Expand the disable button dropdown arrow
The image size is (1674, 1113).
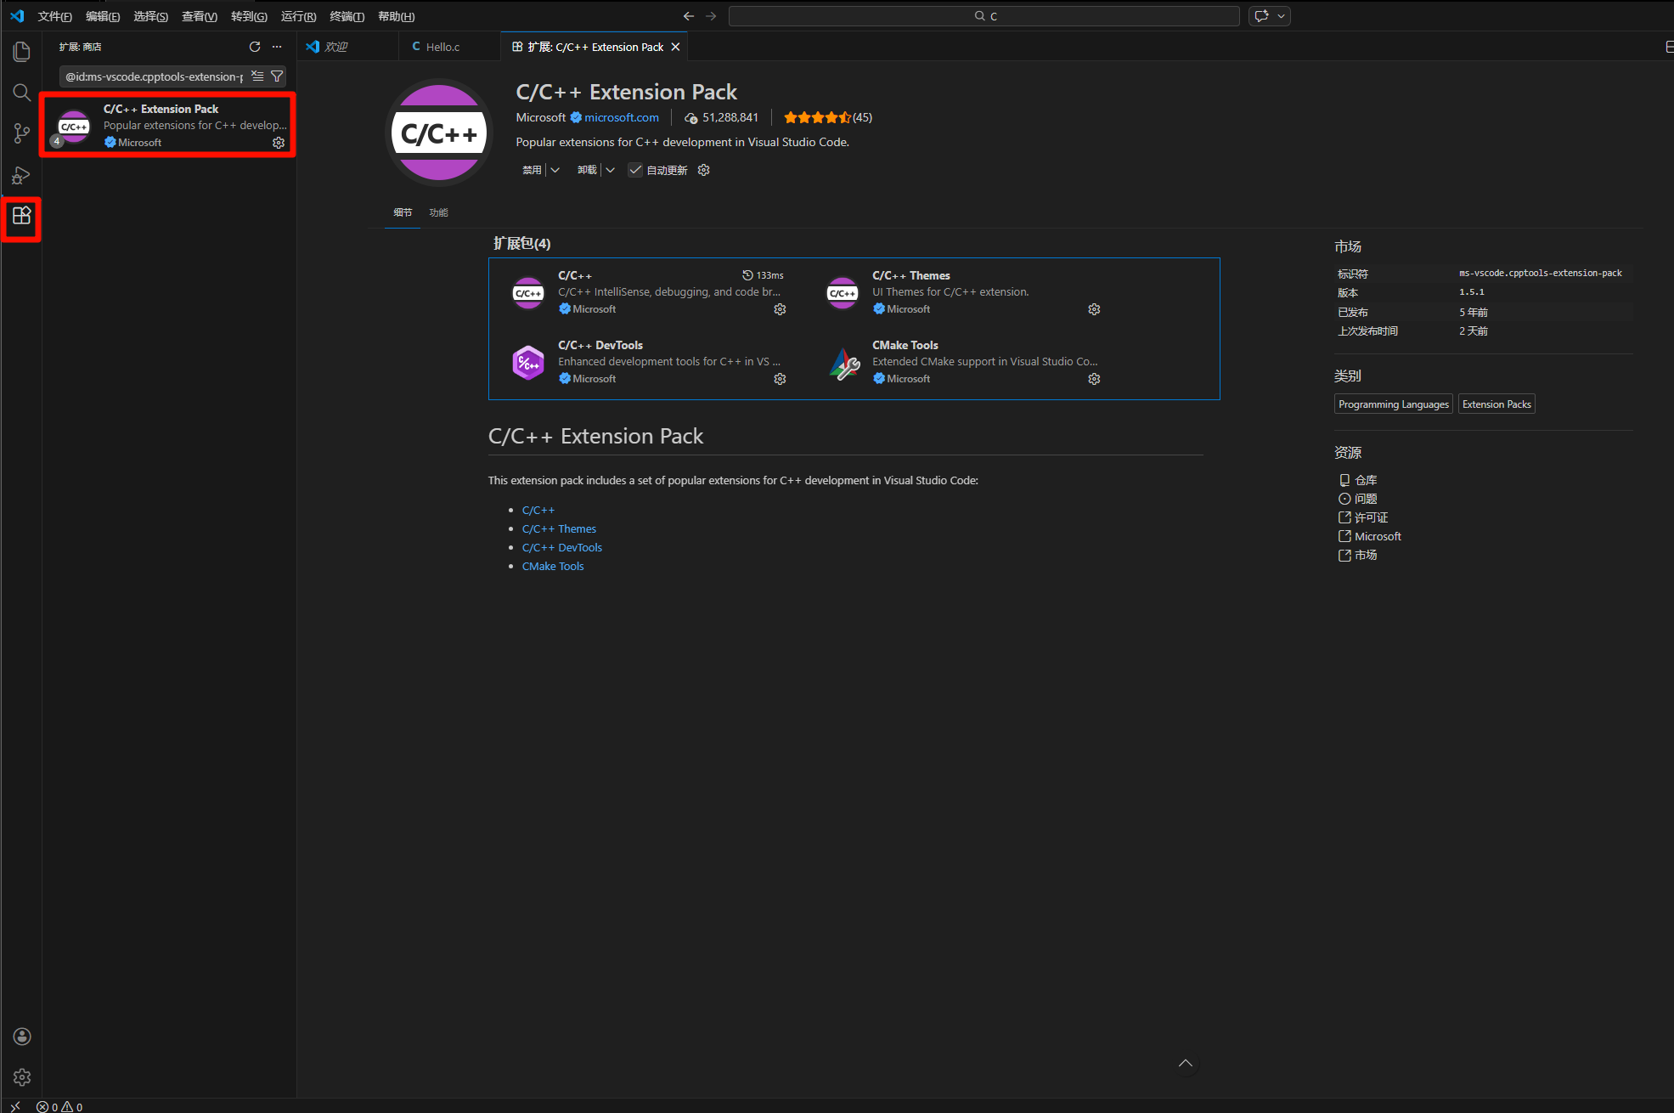pyautogui.click(x=555, y=170)
